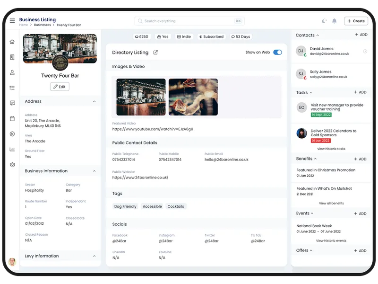Viewport: 378px width, 284px height.
Task: Open the calendar icon in sidebar
Action: 12,119
